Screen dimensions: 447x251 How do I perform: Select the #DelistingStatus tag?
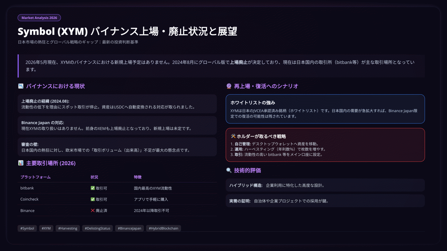[97, 228]
